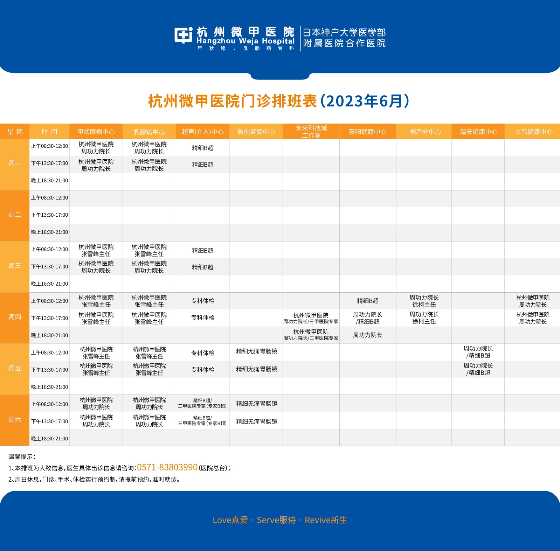Click the 超声(介入)中心 column header
Image resolution: width=560 pixels, height=551 pixels.
(x=202, y=132)
